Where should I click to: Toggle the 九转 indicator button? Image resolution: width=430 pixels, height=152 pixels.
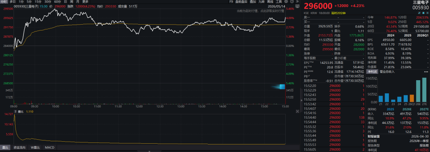tap(261, 1)
